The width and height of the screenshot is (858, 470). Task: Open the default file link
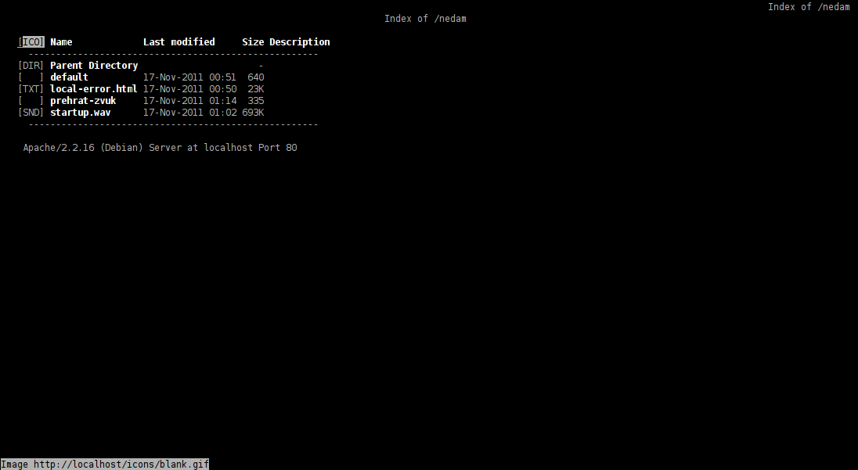pos(69,77)
